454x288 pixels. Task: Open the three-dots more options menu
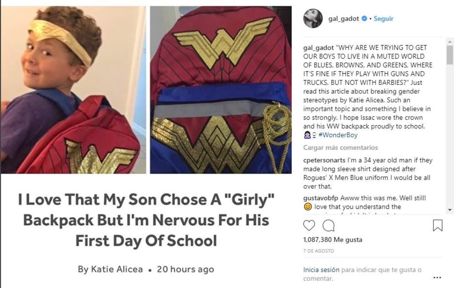(x=437, y=277)
